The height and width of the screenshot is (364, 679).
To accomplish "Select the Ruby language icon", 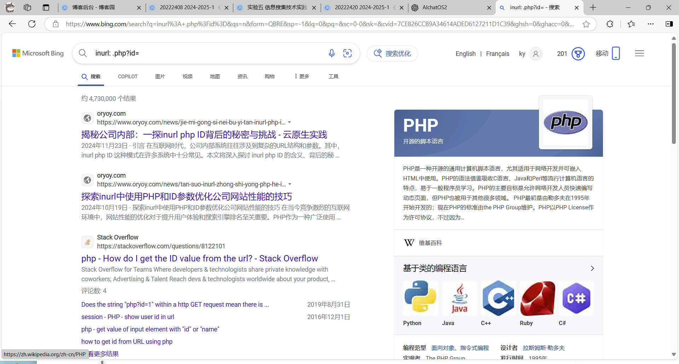I will (537, 298).
